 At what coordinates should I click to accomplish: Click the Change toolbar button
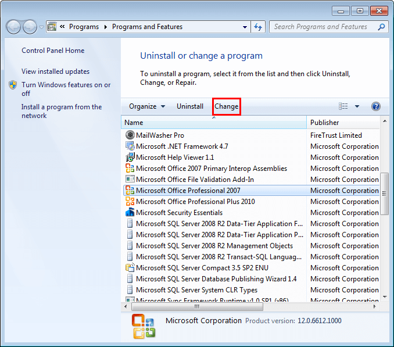coord(227,106)
